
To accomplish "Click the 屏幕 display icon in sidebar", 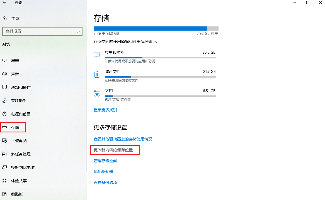I will pyautogui.click(x=4, y=60).
